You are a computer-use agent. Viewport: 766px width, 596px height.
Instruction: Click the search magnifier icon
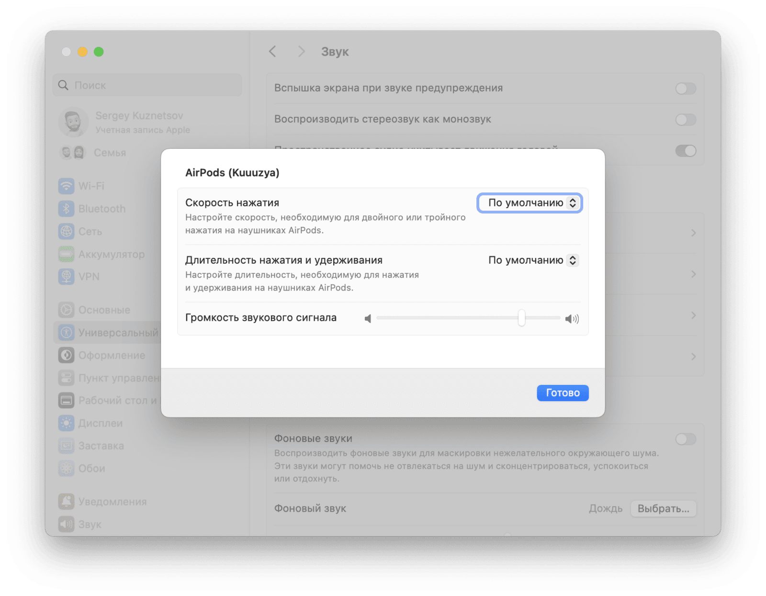coord(63,85)
